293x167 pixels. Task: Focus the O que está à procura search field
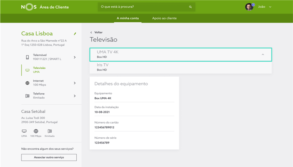pyautogui.click(x=146, y=7)
